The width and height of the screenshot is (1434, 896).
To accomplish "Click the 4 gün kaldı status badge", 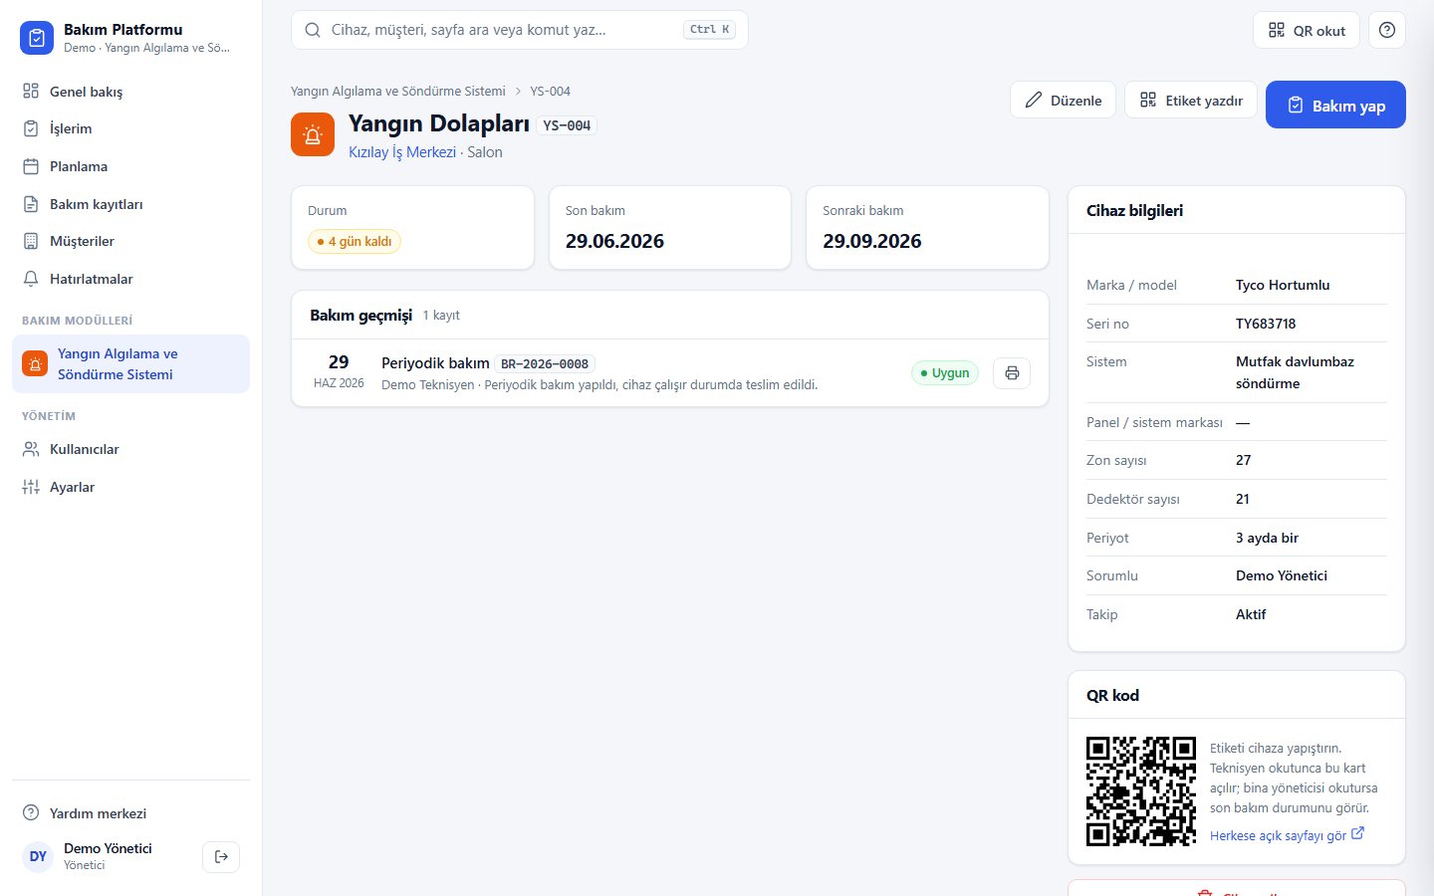I will pyautogui.click(x=355, y=241).
